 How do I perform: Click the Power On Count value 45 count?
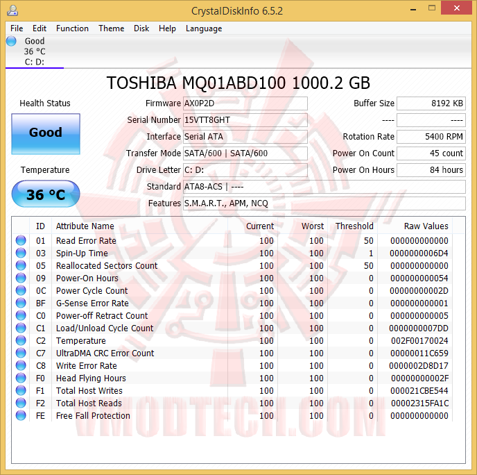(431, 153)
